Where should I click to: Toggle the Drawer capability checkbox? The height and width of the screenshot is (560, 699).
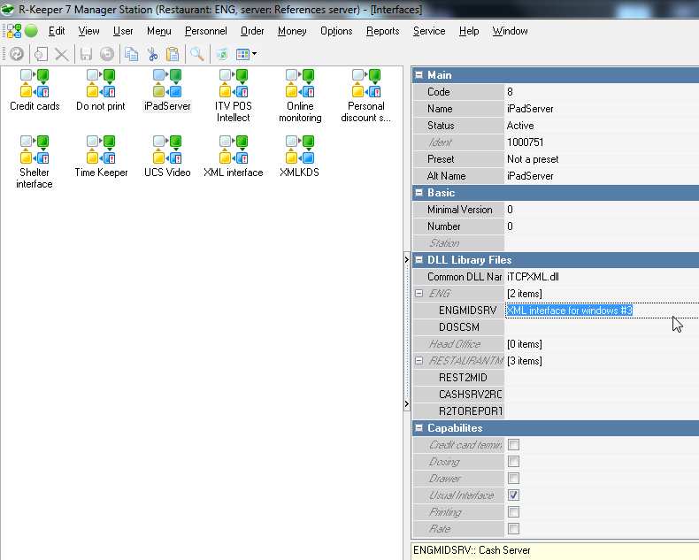513,478
